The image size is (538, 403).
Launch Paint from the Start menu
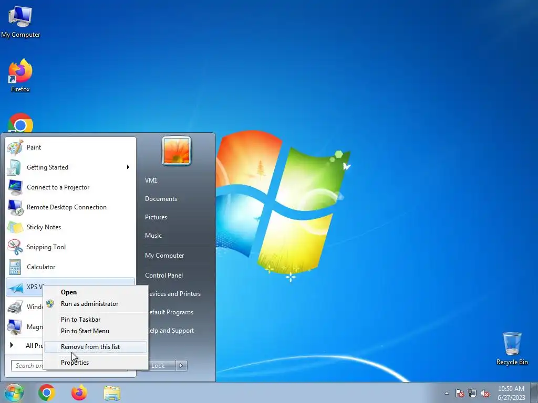(70, 147)
